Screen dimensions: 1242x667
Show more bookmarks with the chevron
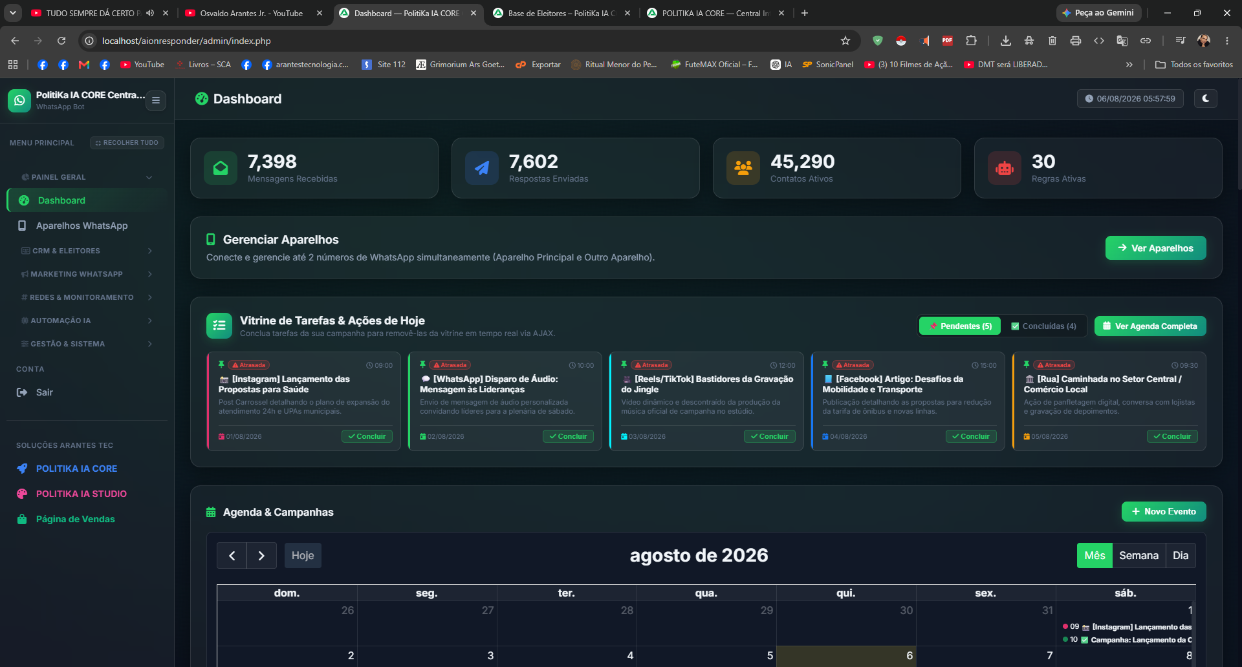(x=1129, y=65)
